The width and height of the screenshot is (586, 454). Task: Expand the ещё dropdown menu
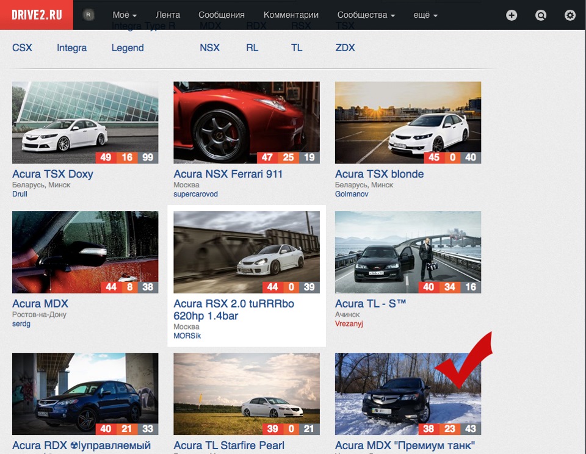(425, 15)
